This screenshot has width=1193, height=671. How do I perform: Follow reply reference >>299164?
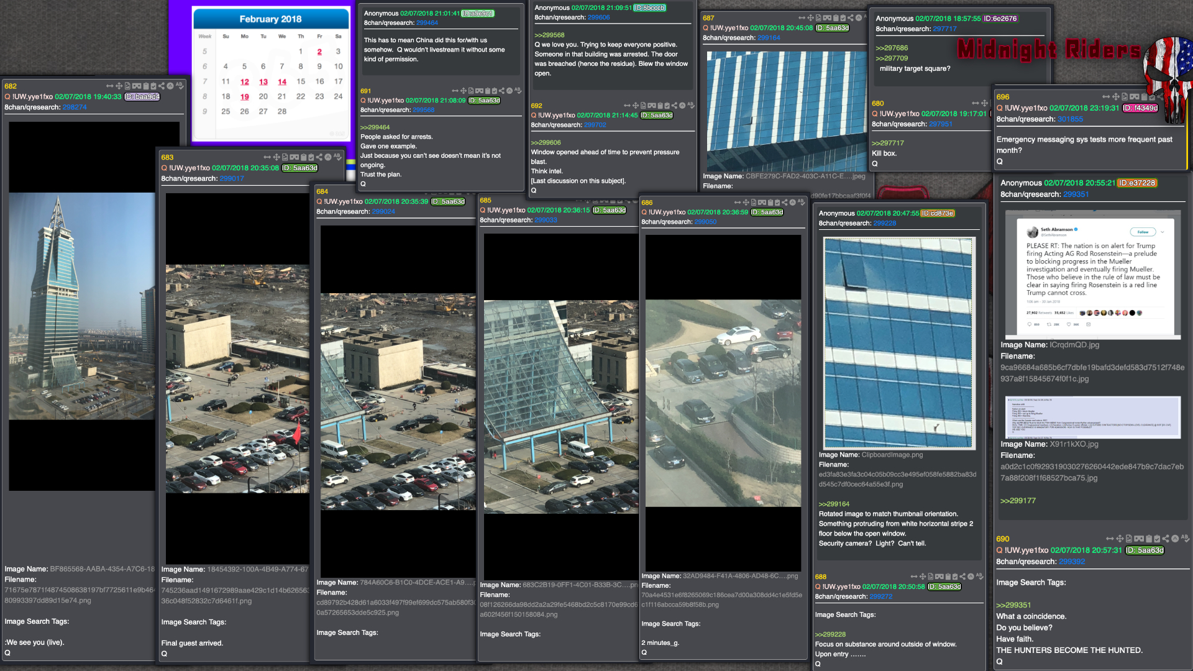pyautogui.click(x=834, y=504)
